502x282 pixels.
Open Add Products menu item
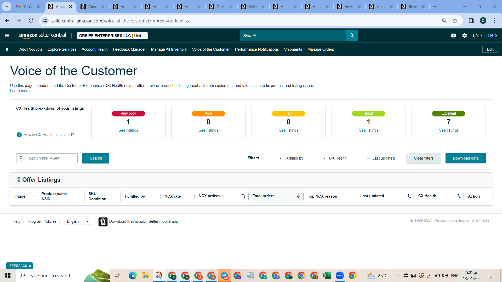pos(31,49)
